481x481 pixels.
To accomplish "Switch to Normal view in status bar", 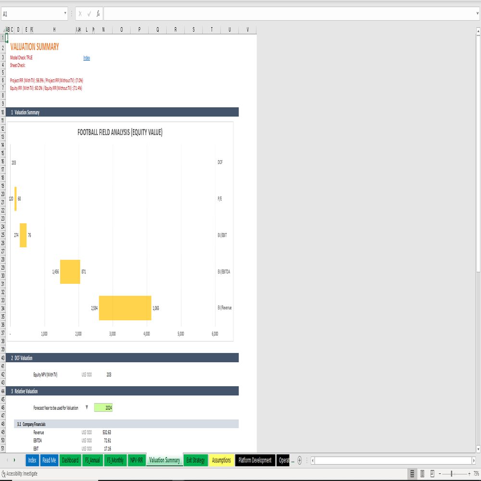I will point(412,474).
